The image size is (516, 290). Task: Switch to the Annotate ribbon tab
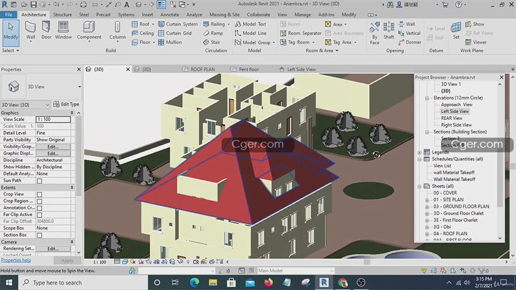tap(170, 15)
